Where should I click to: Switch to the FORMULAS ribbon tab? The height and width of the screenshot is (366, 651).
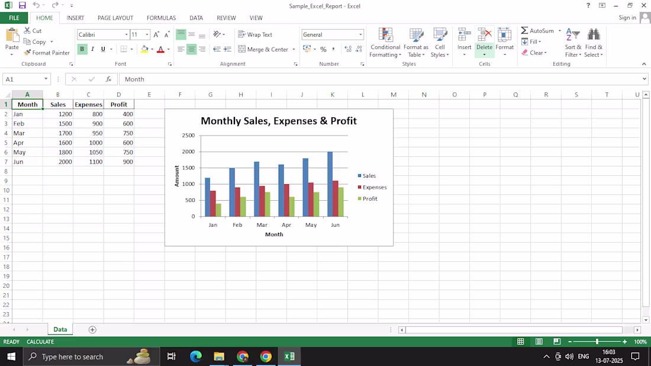tap(161, 18)
